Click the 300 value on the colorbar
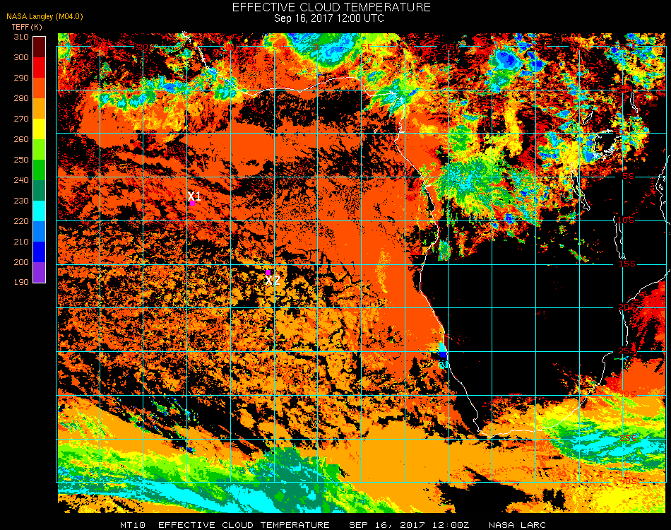The height and width of the screenshot is (530, 671). pyautogui.click(x=21, y=57)
